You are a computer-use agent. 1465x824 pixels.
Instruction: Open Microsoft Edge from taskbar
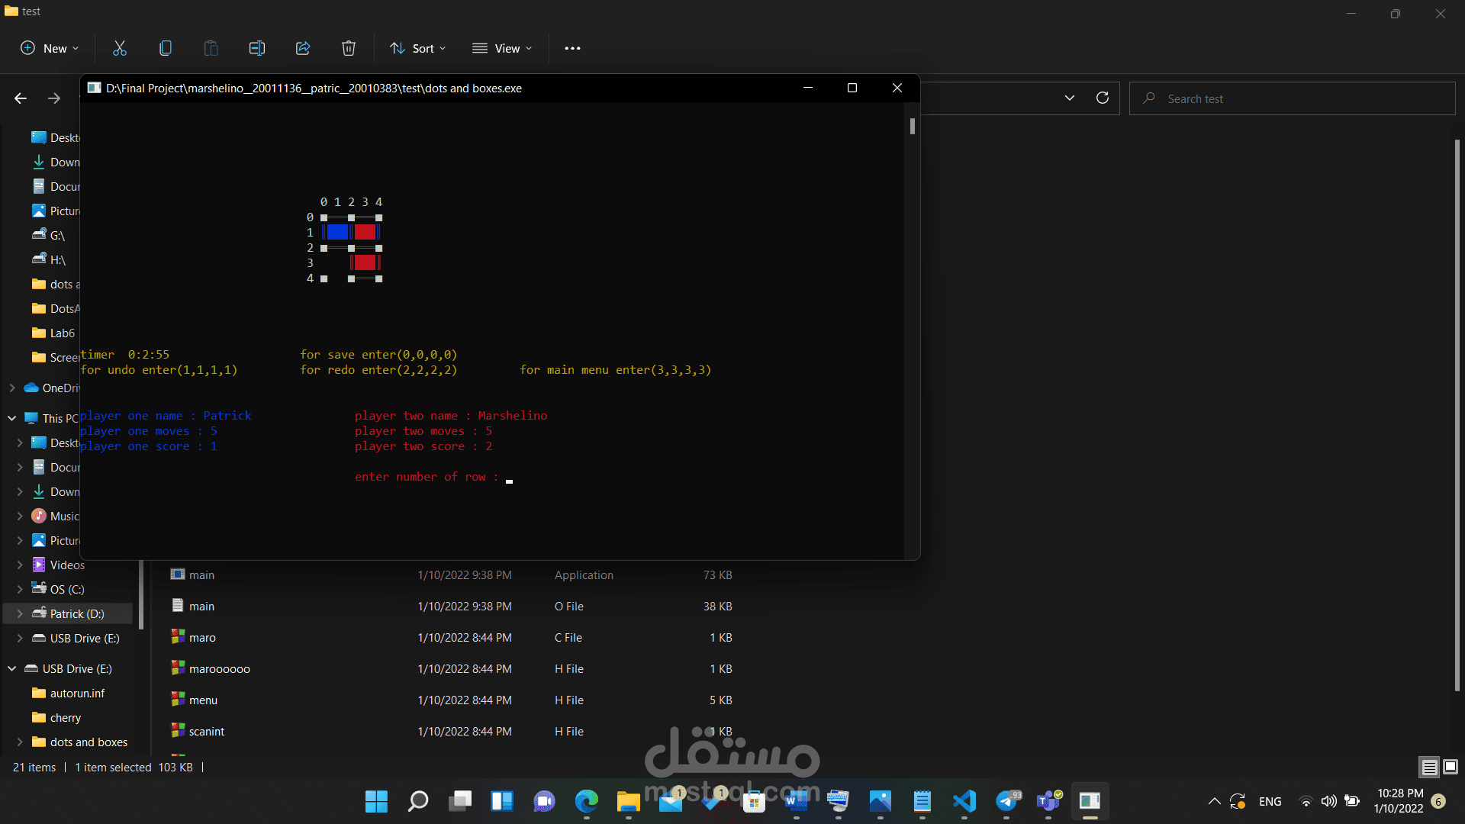(x=586, y=801)
